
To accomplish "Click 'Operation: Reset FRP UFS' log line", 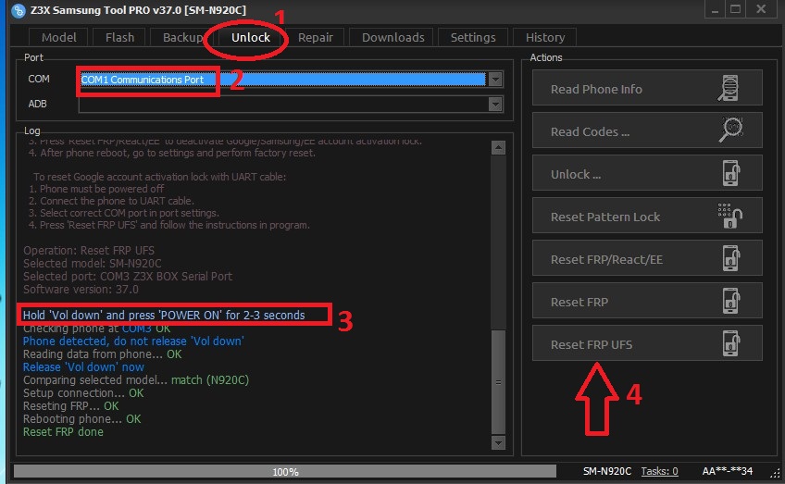I will click(x=89, y=250).
